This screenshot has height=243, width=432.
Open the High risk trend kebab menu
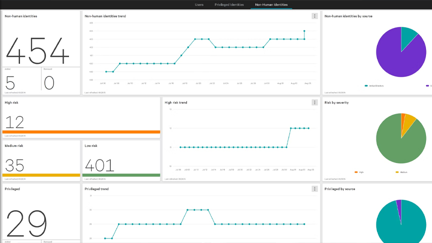pyautogui.click(x=314, y=102)
